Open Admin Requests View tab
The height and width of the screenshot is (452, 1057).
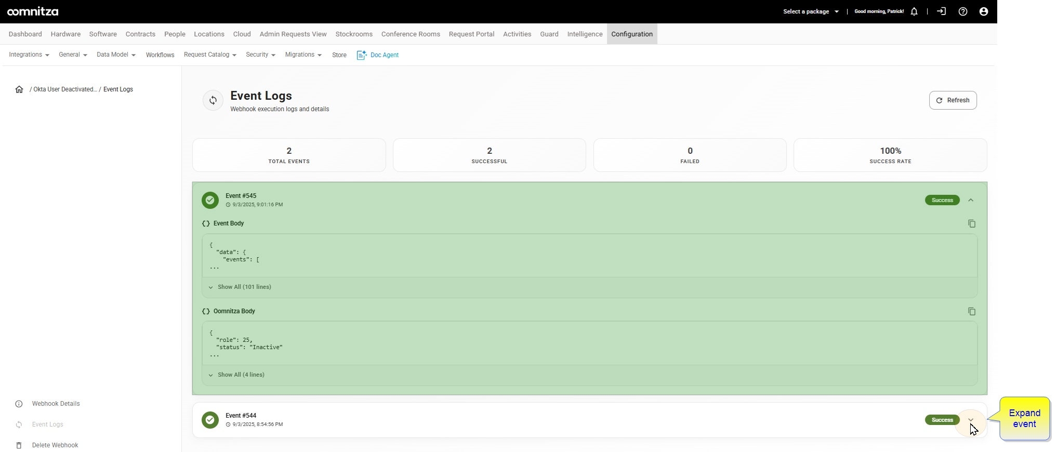click(x=293, y=34)
